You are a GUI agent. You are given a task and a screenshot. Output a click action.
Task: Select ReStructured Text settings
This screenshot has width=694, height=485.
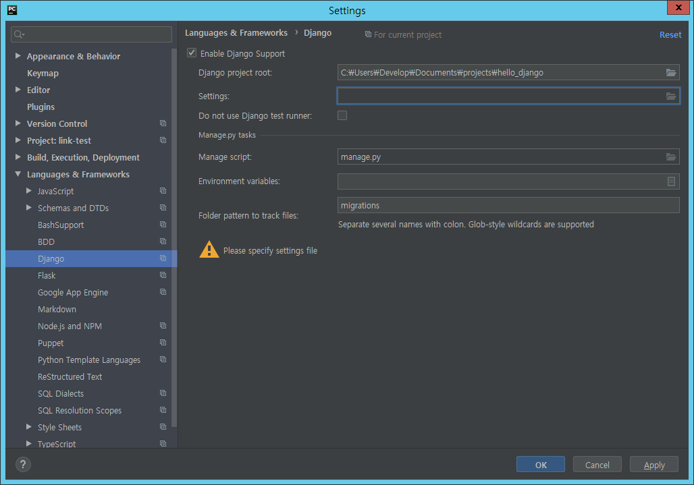pos(70,376)
